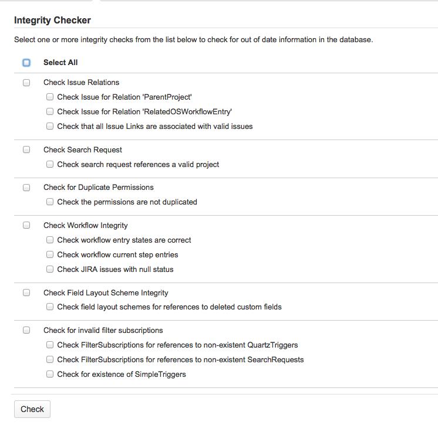Check search request references valid project box
438x432 pixels.
(50, 165)
